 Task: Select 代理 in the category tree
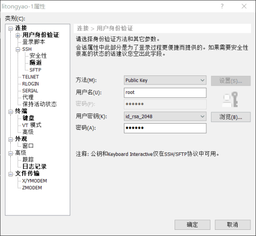(x=28, y=97)
